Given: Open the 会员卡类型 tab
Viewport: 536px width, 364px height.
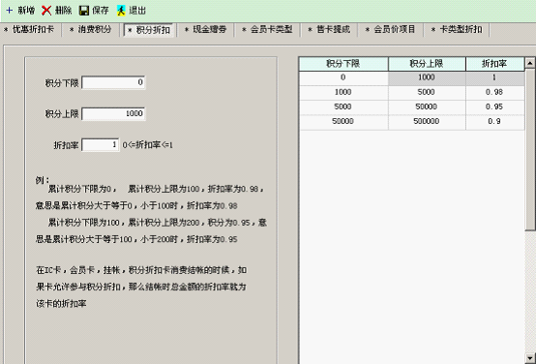Looking at the screenshot, I should pos(268,30).
